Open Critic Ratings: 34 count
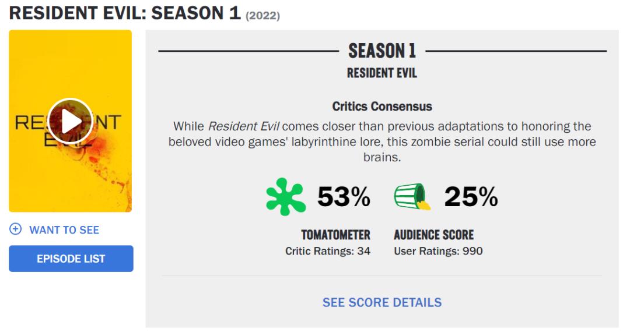This screenshot has width=630, height=336. coord(328,251)
